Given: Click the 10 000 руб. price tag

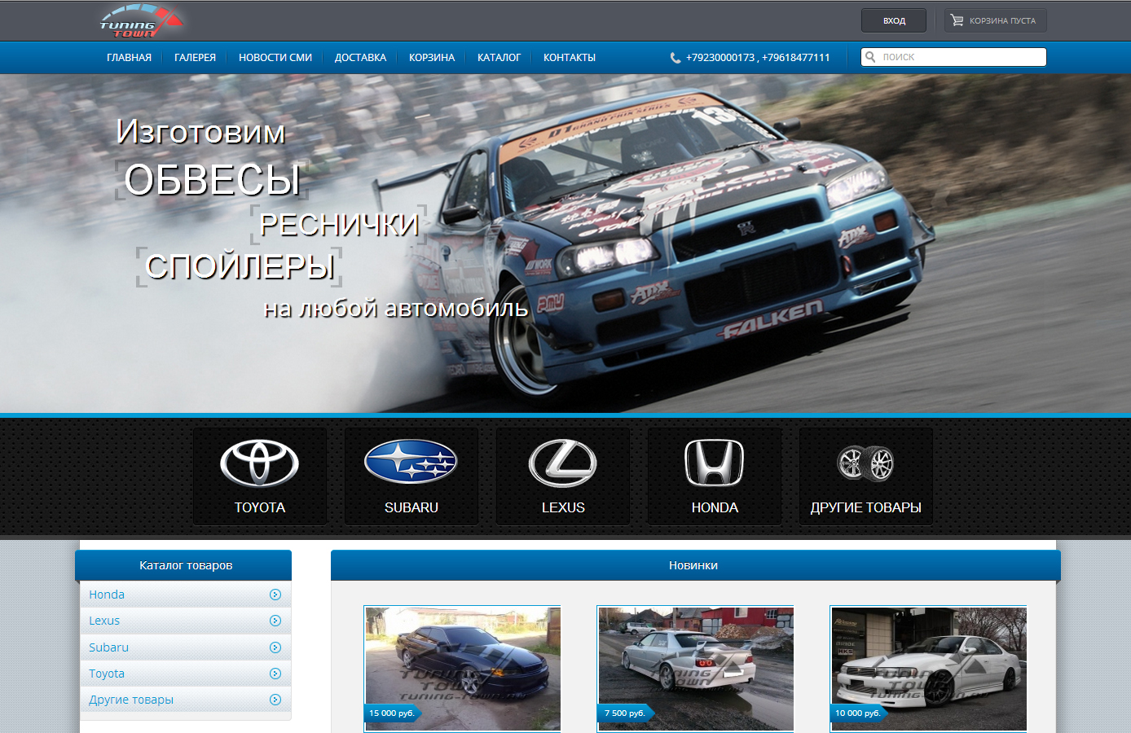Looking at the screenshot, I should (x=858, y=713).
